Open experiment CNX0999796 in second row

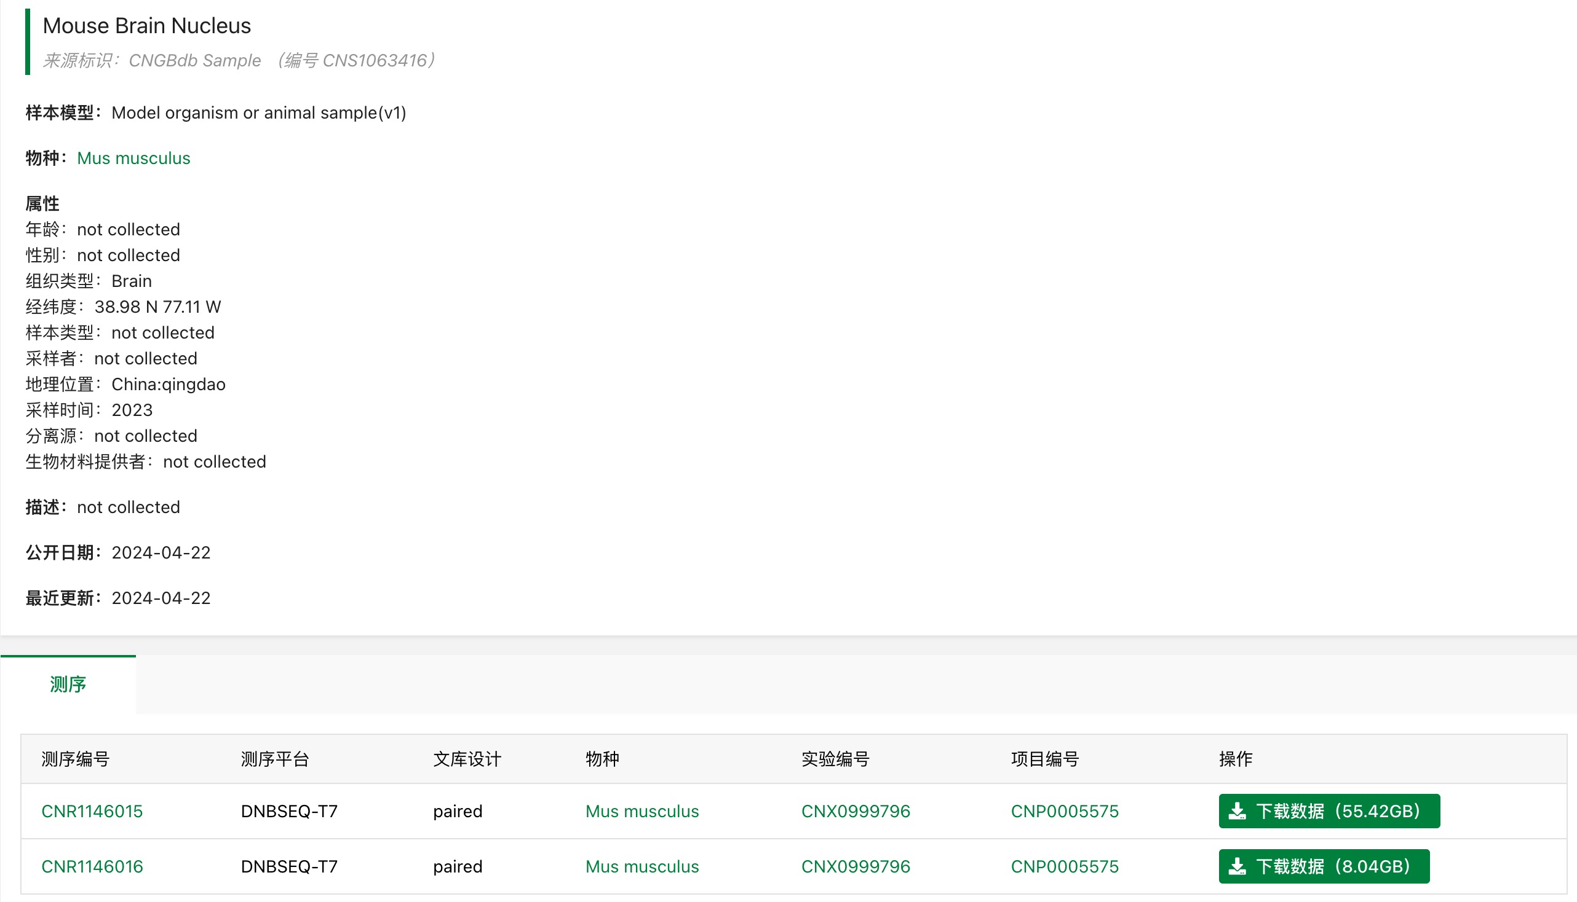pyautogui.click(x=855, y=866)
